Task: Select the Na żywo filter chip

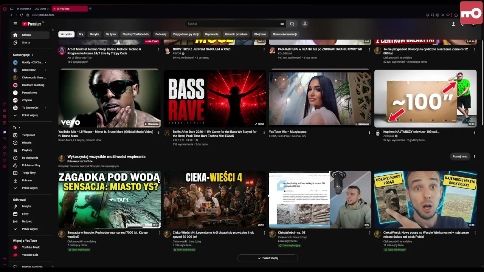Action: [111, 34]
